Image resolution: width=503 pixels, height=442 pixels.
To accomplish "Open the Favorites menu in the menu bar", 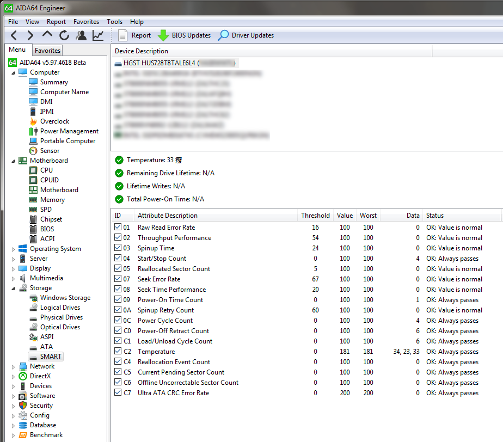I will coord(86,21).
